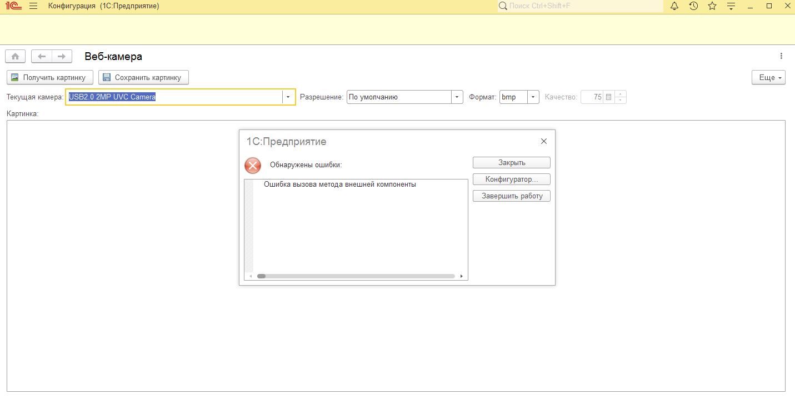Open the Еще dropdown menu
The image size is (795, 399).
768,77
